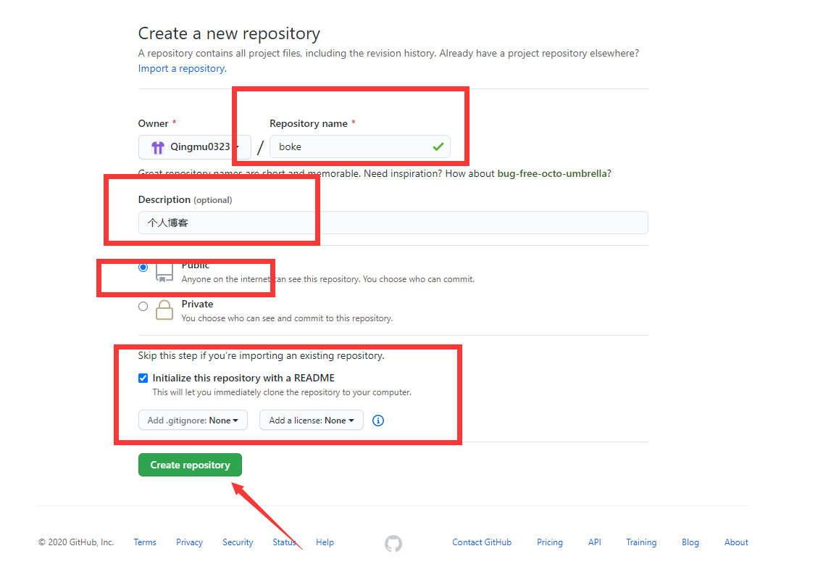Click the GitHub octocat logo in the footer
This screenshot has width=818, height=567.
point(393,542)
